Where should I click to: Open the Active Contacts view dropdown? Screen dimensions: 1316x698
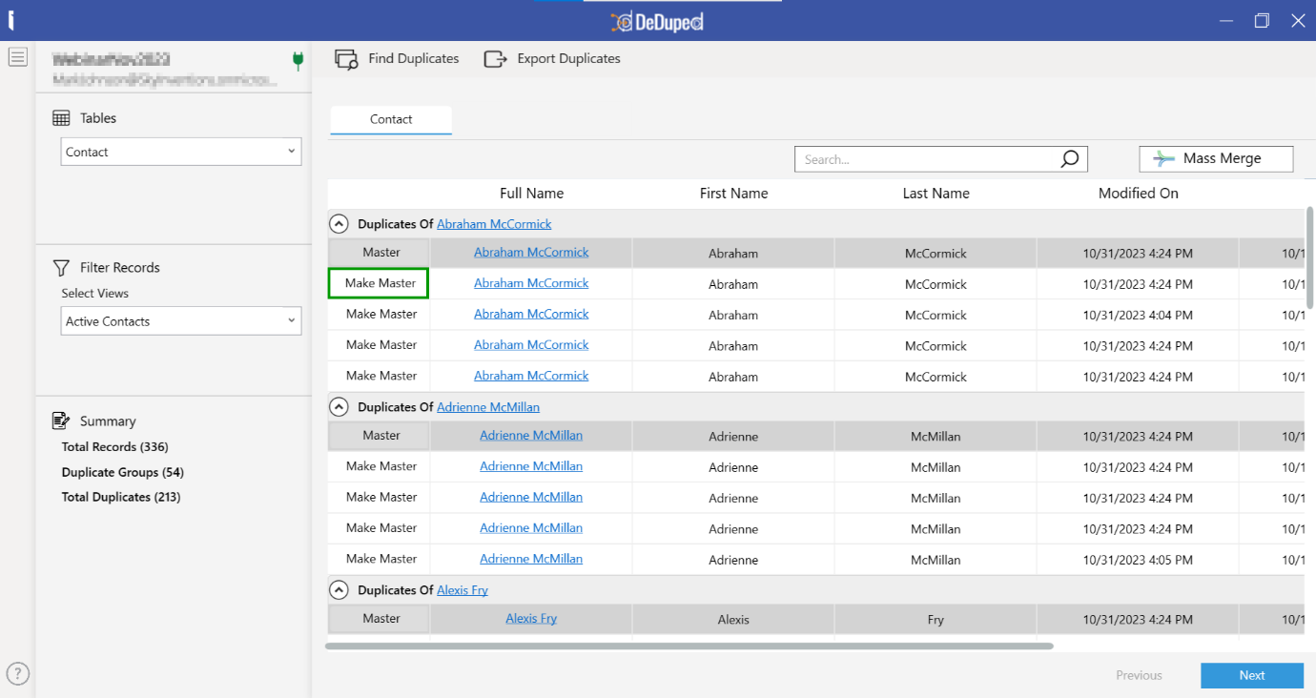181,321
